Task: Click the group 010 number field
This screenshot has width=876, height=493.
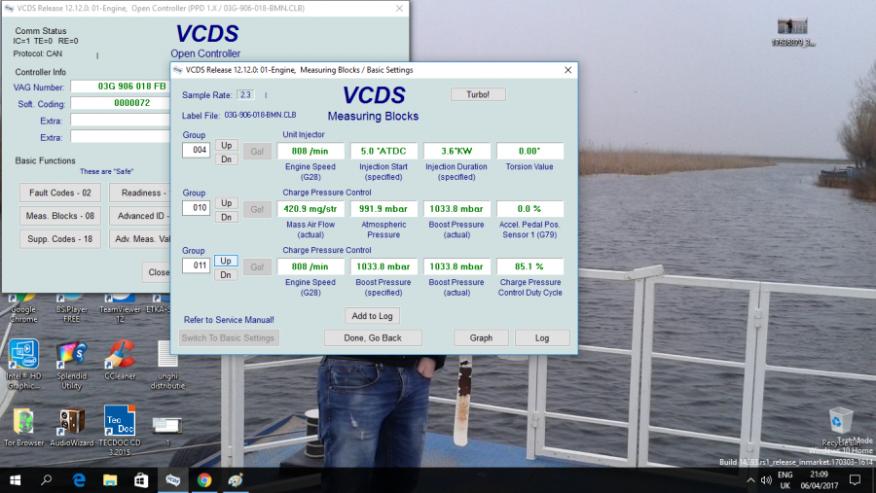Action: pos(196,208)
